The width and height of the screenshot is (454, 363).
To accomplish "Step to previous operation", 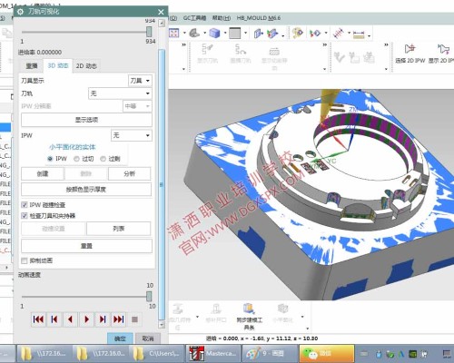I will coord(54,319).
